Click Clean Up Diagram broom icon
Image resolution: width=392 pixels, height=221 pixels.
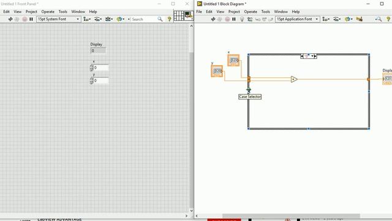tap(360, 19)
